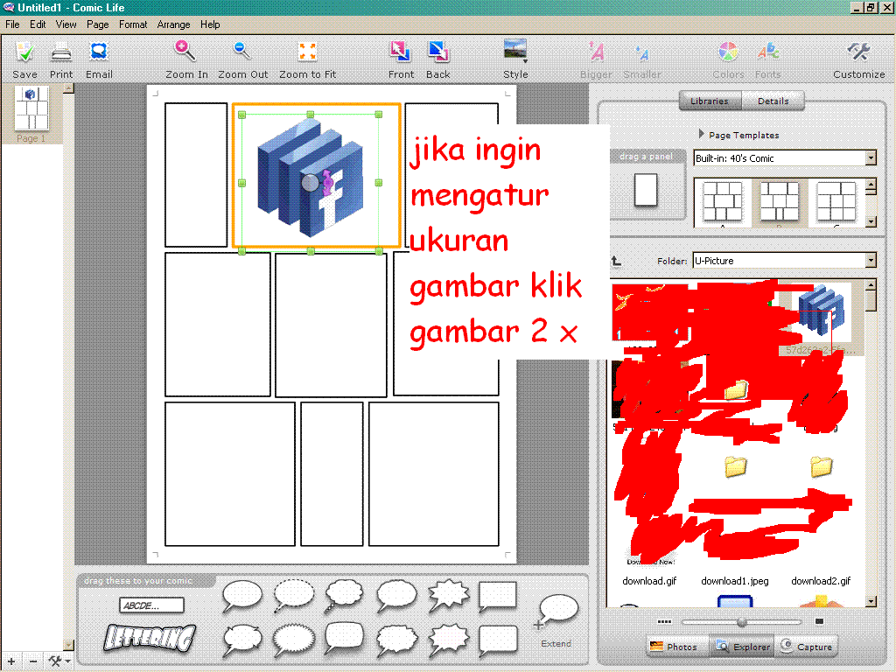Select the download2.gif file name
The height and width of the screenshot is (672, 896).
click(821, 581)
